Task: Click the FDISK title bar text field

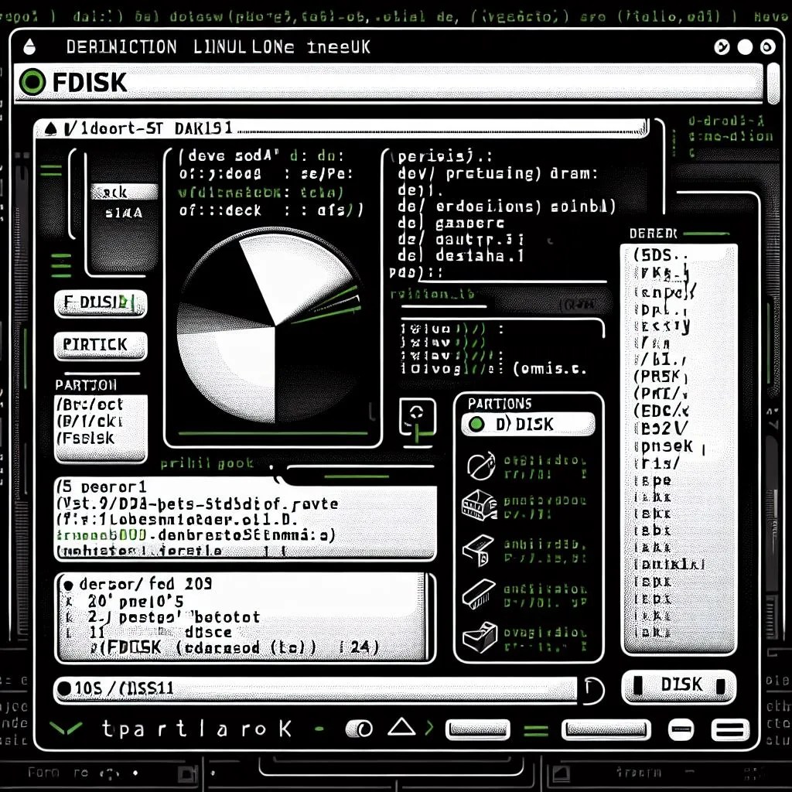Action: [388, 83]
